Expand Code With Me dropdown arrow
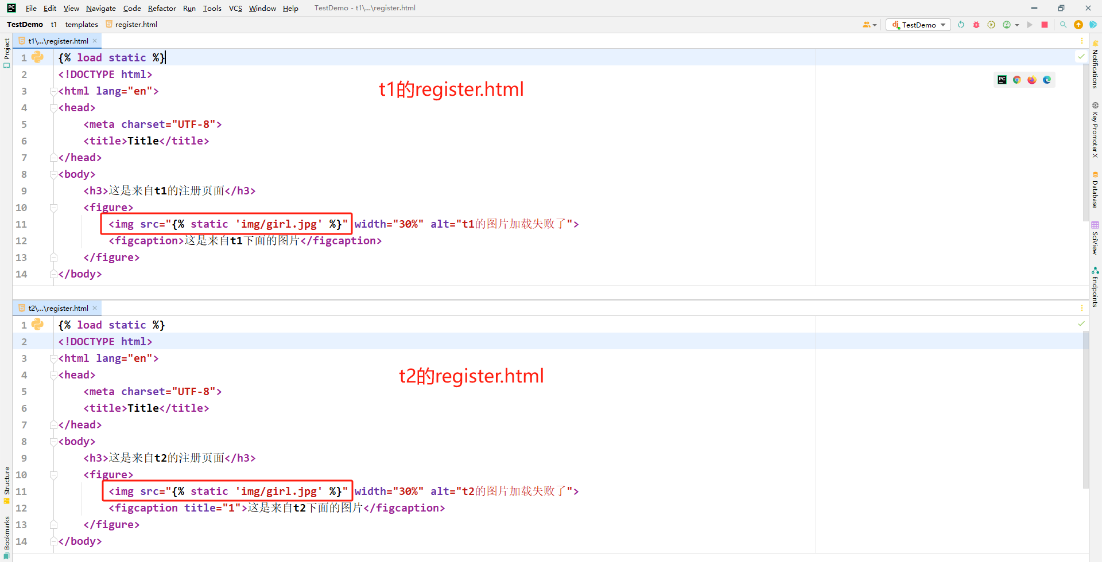Screen dimensions: 1102x562 coord(875,25)
